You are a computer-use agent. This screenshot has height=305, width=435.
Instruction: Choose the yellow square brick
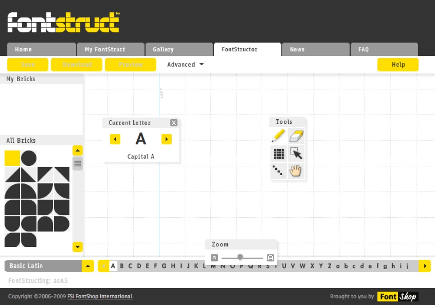pos(12,157)
